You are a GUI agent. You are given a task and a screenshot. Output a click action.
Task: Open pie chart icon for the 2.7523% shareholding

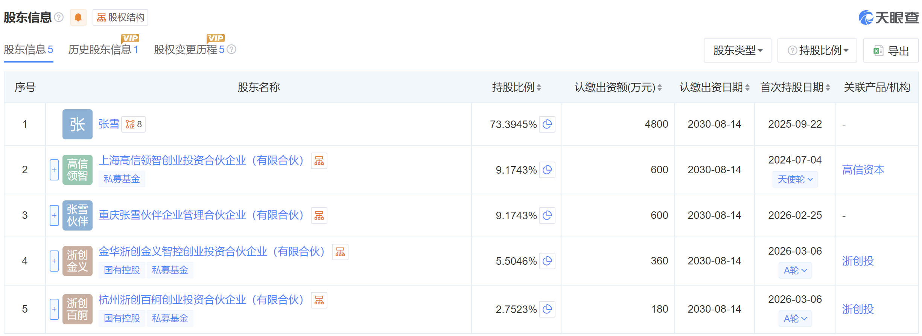pos(547,309)
